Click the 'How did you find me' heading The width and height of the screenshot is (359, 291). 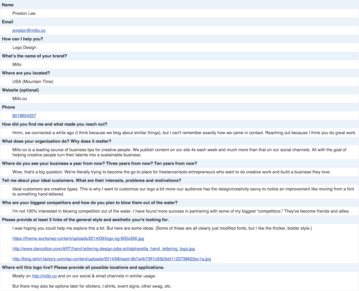click(55, 124)
